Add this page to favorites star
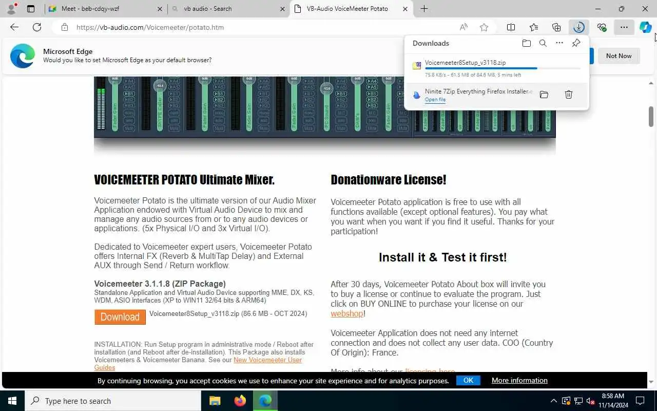 (x=484, y=27)
